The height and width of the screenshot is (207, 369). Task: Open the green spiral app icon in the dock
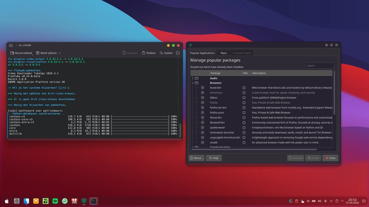pos(65,201)
